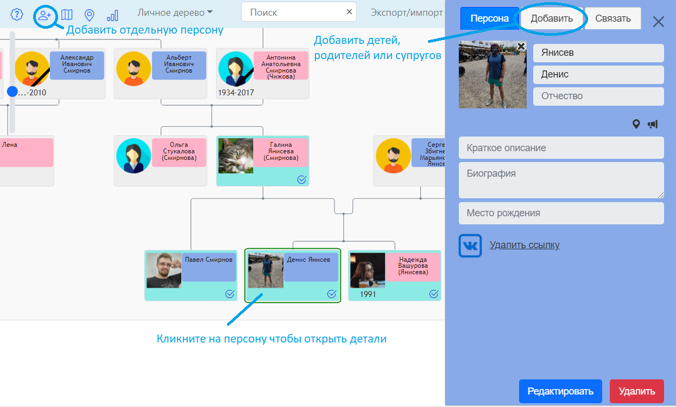Open the Экспорт/импорт menu
The width and height of the screenshot is (676, 407).
tap(406, 12)
